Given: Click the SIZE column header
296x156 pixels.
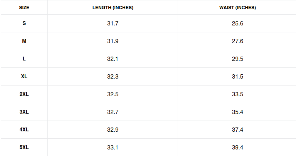Looking at the screenshot, I should (x=24, y=8).
